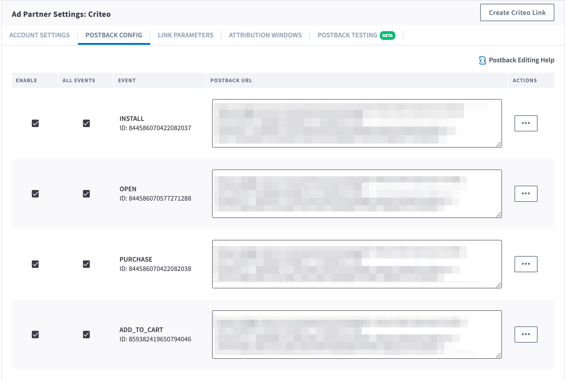Click the resize handle of ADD_TO_CART URL box
Viewport: 565px width, 380px height.
pyautogui.click(x=499, y=355)
